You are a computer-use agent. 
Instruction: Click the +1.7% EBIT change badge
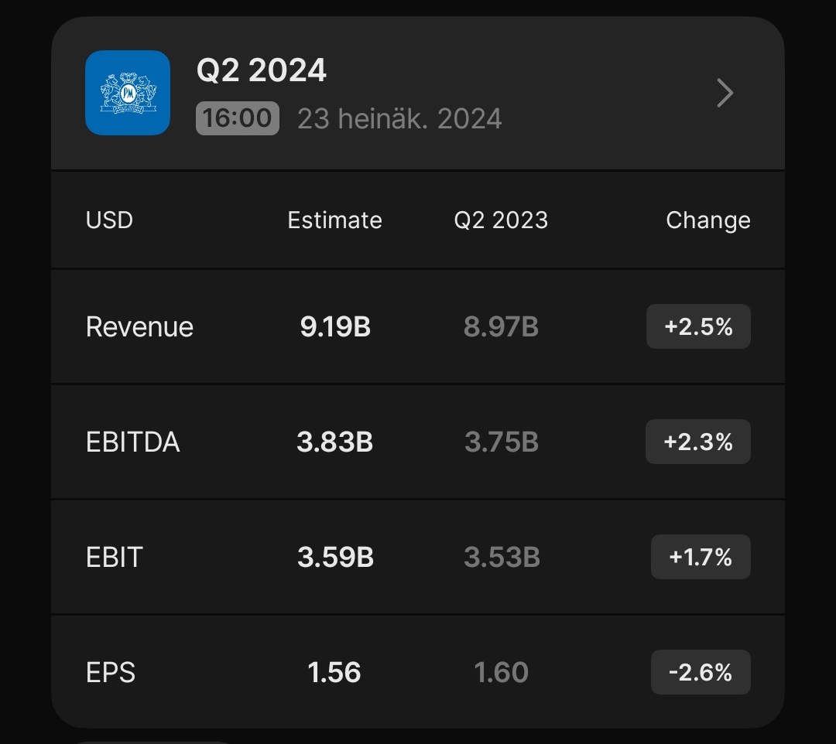tap(701, 557)
